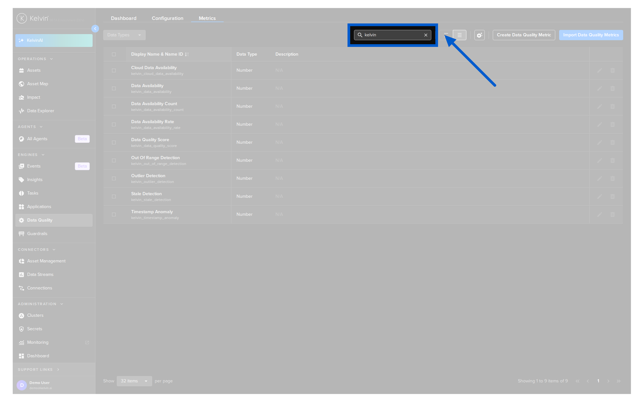
Task: Open table settings via the gear icon
Action: (480, 35)
